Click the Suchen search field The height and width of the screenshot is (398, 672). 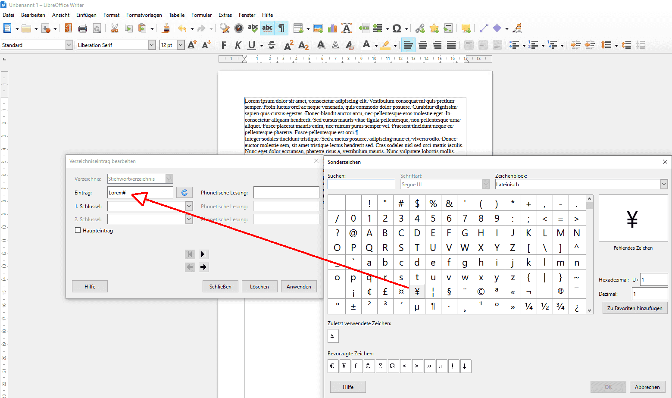tap(361, 185)
